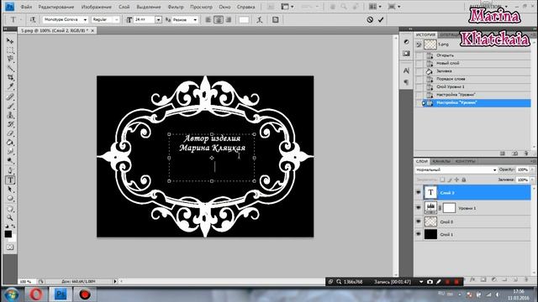Select the Rectangular Marquee tool
Image resolution: width=538 pixels, height=302 pixels.
10,50
